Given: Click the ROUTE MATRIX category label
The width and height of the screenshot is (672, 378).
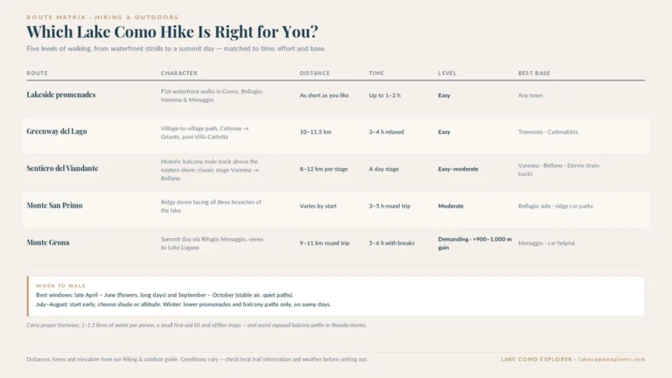Looking at the screenshot, I should pyautogui.click(x=56, y=17).
